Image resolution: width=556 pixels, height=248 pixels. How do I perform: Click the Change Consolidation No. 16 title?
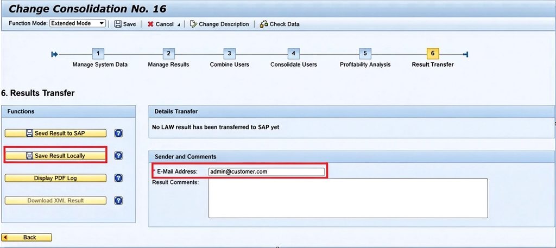coord(87,9)
